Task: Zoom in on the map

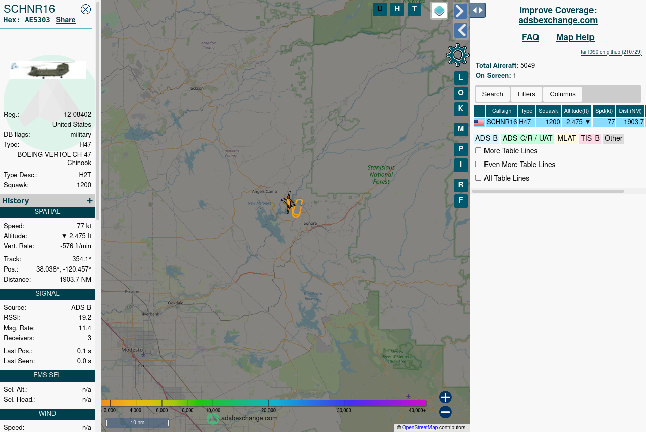Action: click(445, 397)
